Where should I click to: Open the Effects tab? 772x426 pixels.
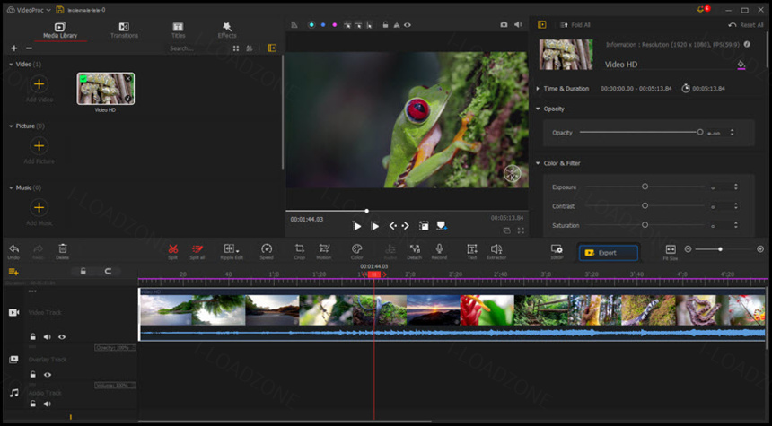pyautogui.click(x=227, y=30)
